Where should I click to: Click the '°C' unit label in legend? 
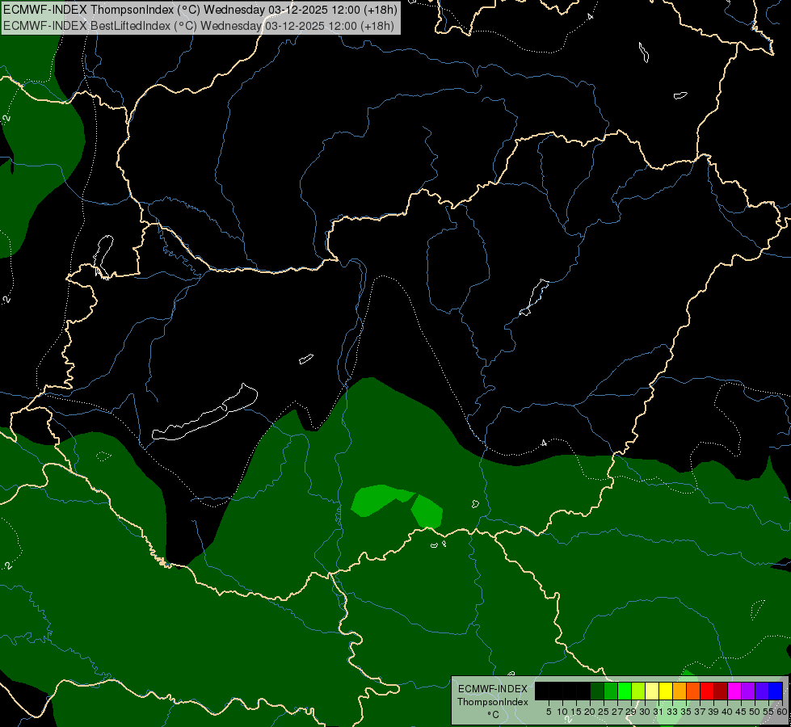pos(493,714)
